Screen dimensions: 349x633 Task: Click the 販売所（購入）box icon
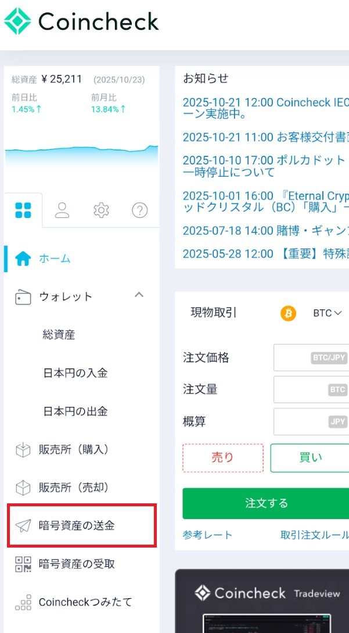[23, 450]
